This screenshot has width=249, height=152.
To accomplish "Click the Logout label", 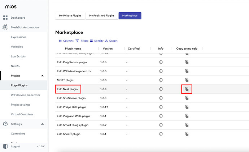I will pyautogui.click(x=16, y=147).
